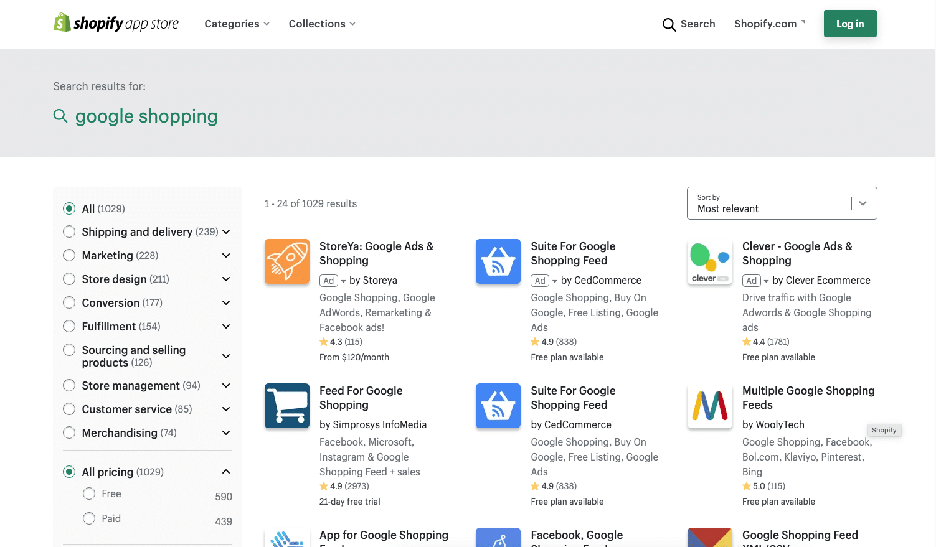Select the Marketing category radio
The image size is (936, 547).
tap(69, 255)
